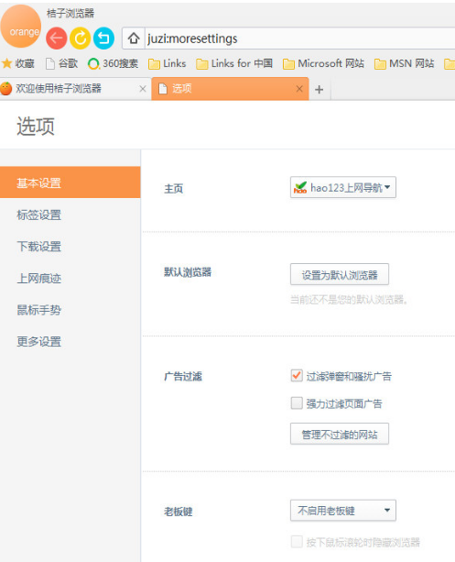Close the 欢迎使用桔子浏览器 tab
The height and width of the screenshot is (562, 455).
click(x=143, y=89)
